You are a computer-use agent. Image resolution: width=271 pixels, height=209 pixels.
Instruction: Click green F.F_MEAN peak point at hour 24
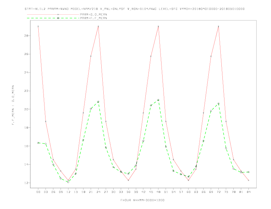[98, 102]
